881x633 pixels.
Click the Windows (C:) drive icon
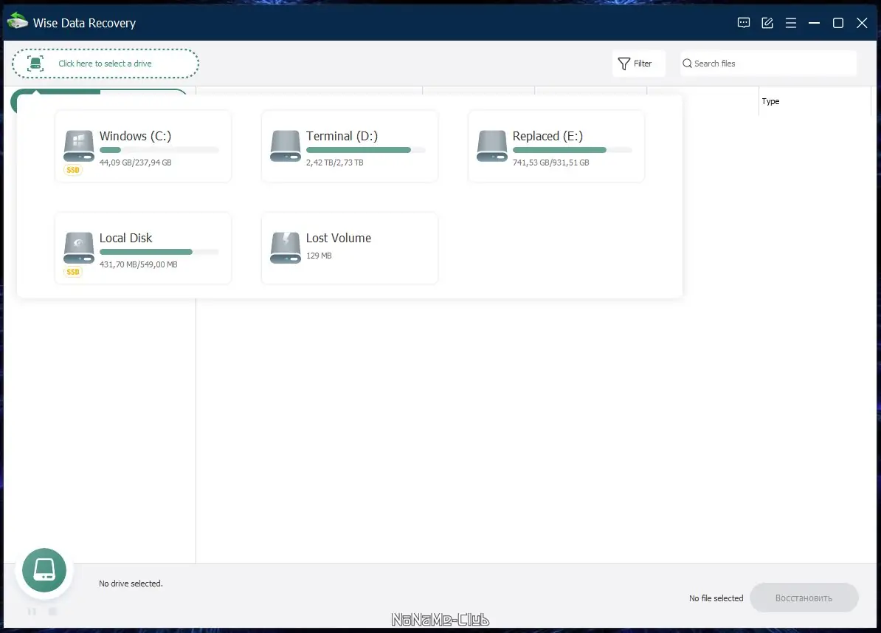click(x=79, y=146)
